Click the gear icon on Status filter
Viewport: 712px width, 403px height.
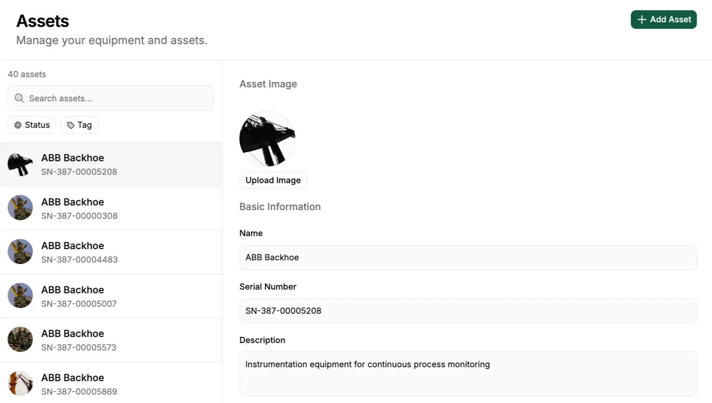tap(18, 125)
